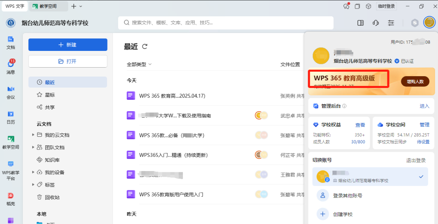Open the 文档 sidebar icon
The height and width of the screenshot is (224, 438).
(x=11, y=42)
